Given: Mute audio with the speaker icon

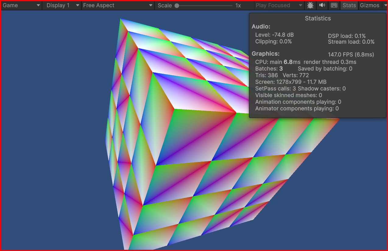Looking at the screenshot, I should [322, 5].
